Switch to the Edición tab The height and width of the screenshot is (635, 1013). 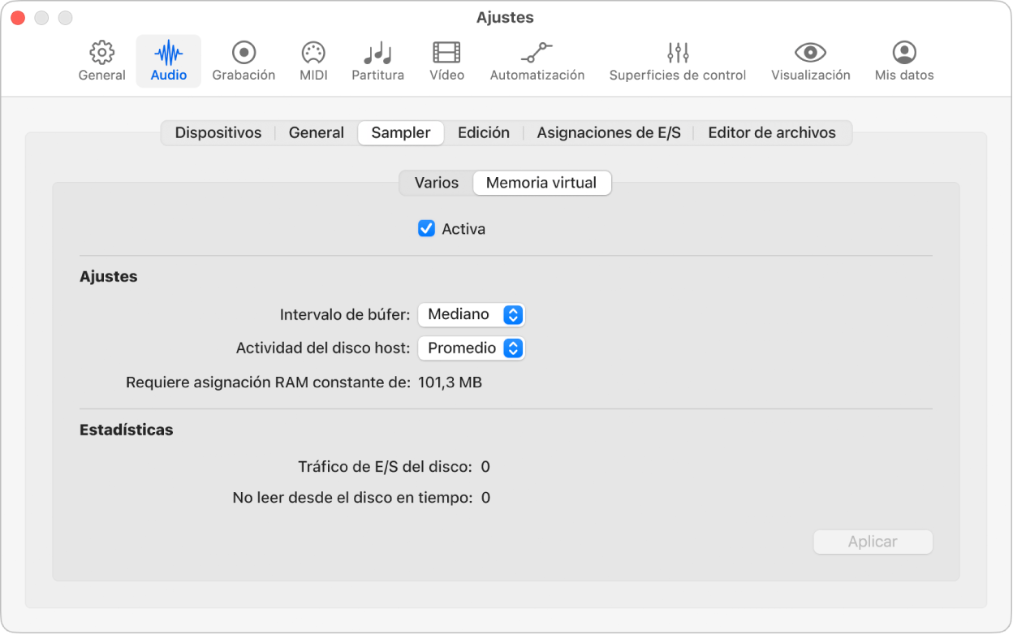point(484,133)
